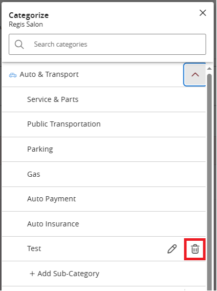Click the Categorize heading text
The width and height of the screenshot is (217, 291).
pos(29,15)
